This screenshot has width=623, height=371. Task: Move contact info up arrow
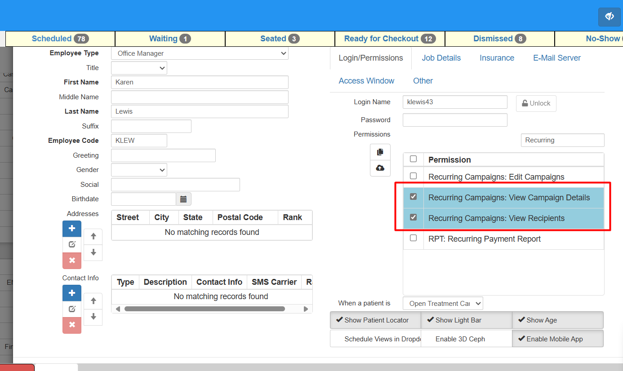[x=93, y=301]
